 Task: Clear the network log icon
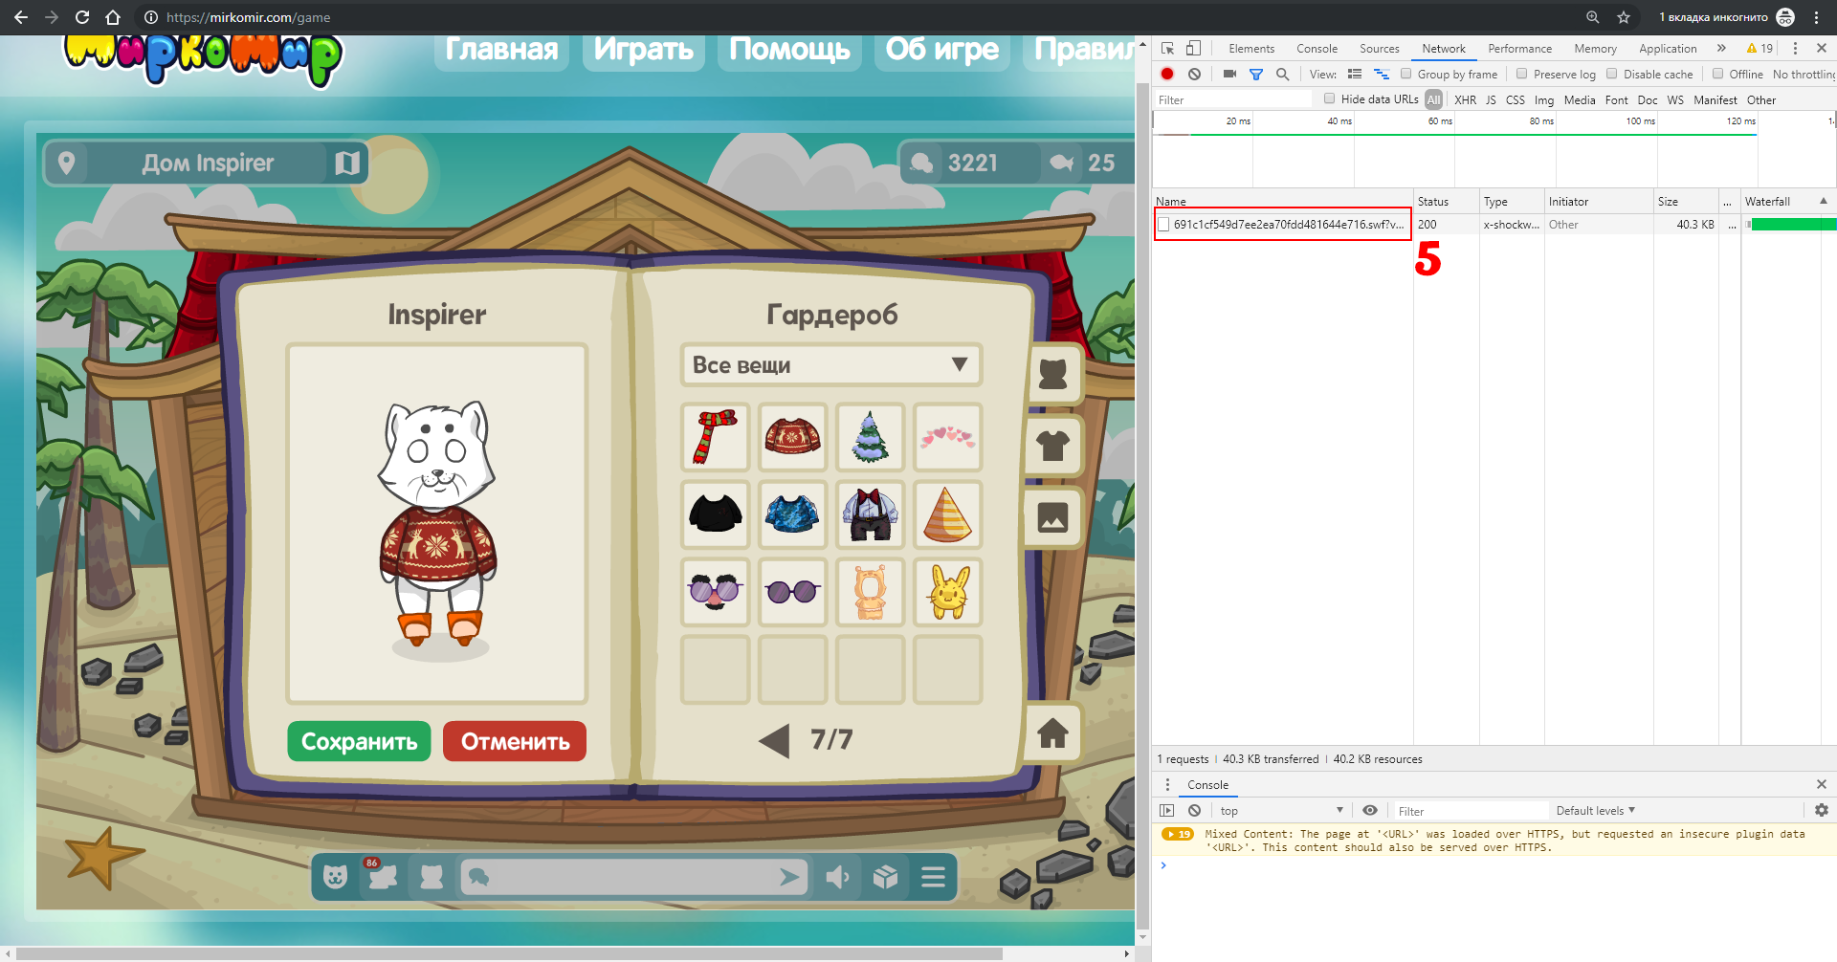pyautogui.click(x=1194, y=74)
